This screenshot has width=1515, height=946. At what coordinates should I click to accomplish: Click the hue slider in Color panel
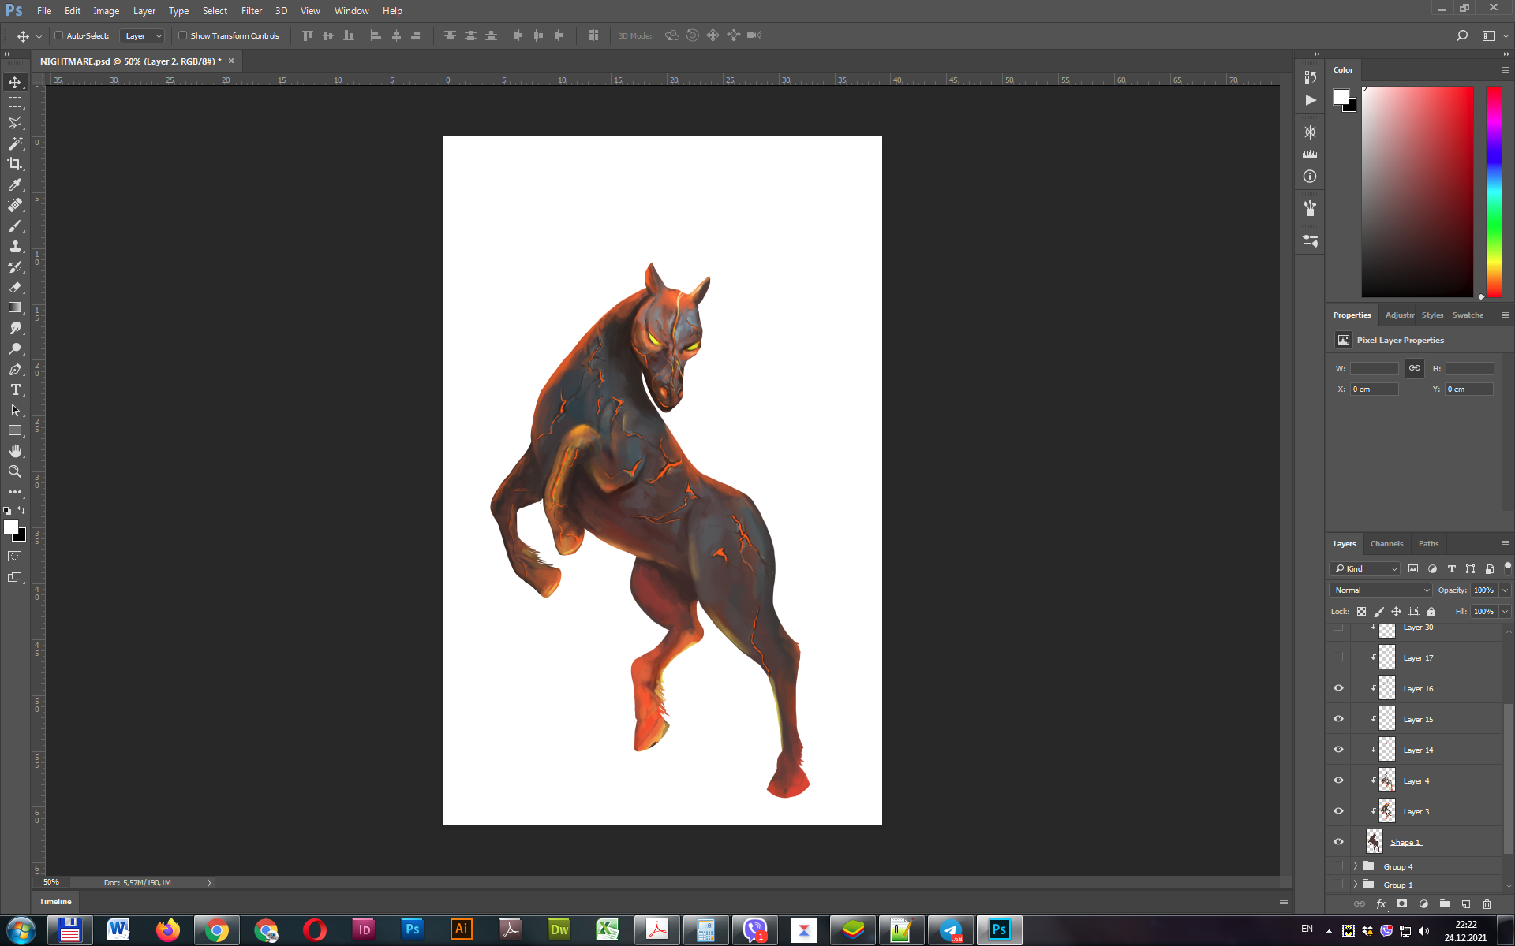tap(1494, 191)
